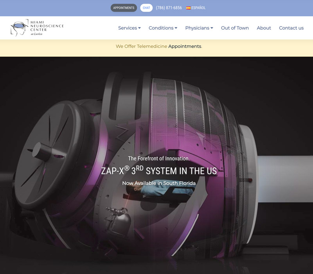Open the Appointments button in top bar
Image resolution: width=313 pixels, height=274 pixels.
[x=124, y=8]
